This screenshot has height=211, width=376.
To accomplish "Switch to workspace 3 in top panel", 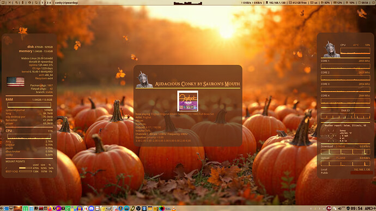I will click(47, 3).
